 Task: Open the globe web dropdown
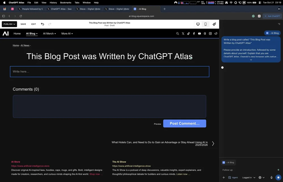coord(261,177)
